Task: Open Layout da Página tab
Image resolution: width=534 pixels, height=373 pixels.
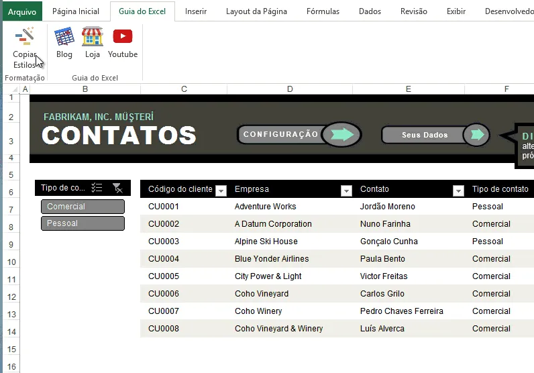Action: click(x=256, y=11)
